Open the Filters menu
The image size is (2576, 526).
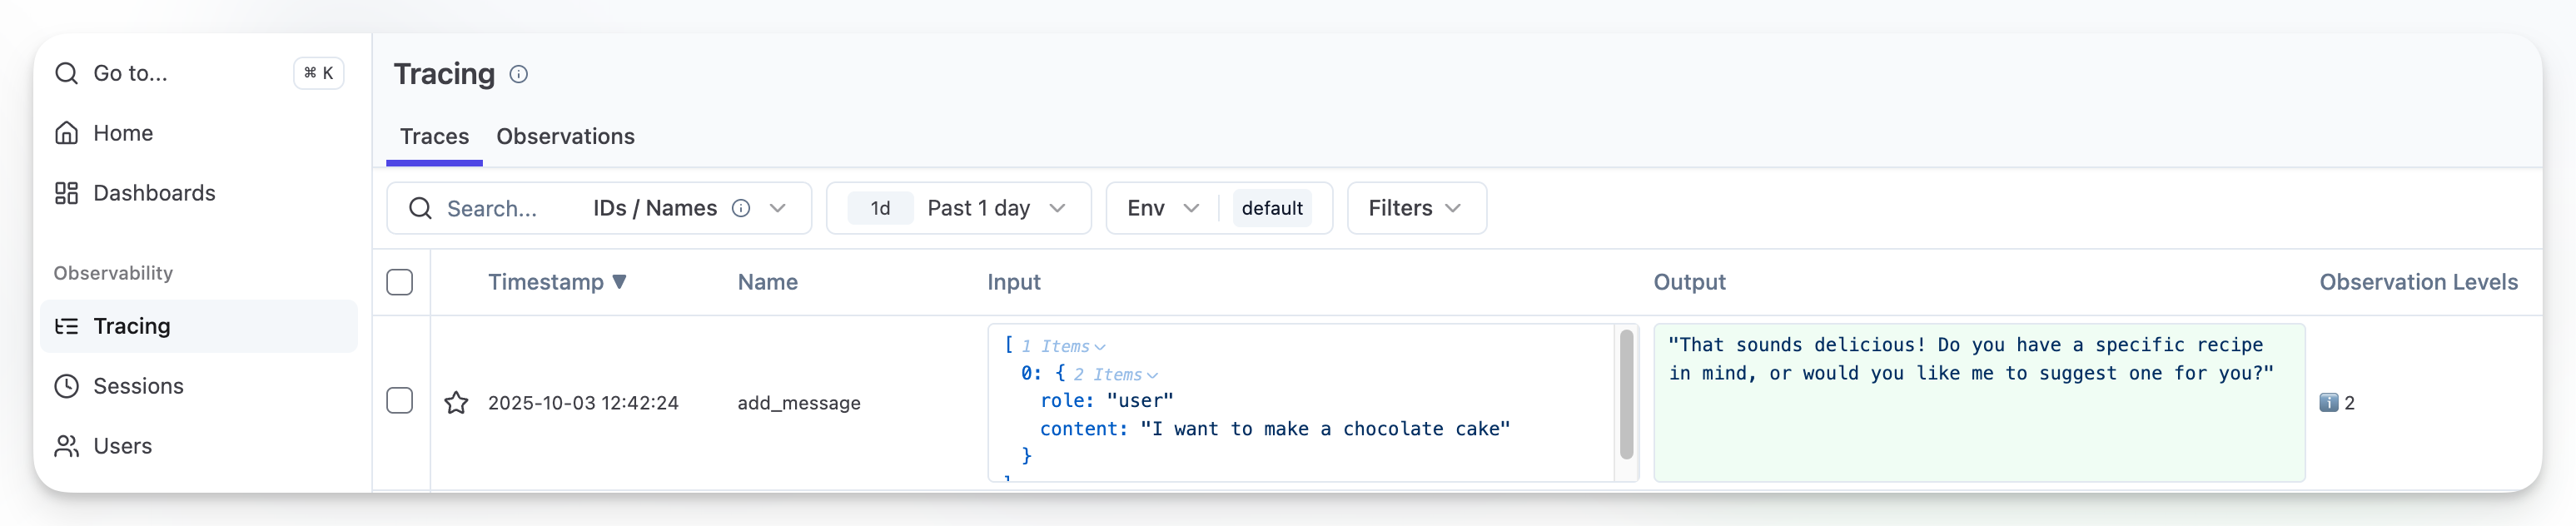tap(1415, 208)
